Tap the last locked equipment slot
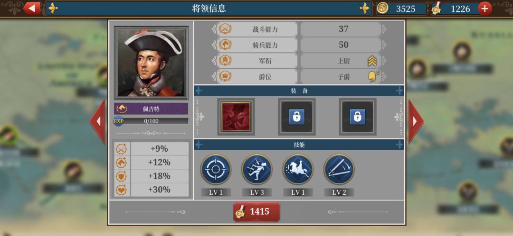This screenshot has width=513, height=236. tap(358, 117)
